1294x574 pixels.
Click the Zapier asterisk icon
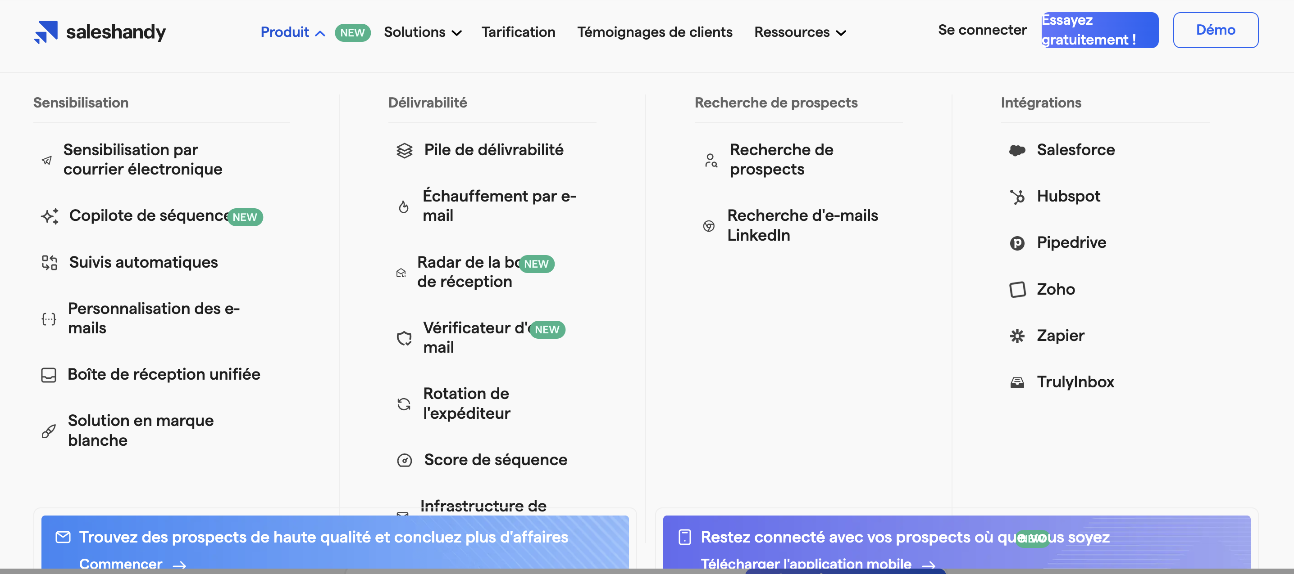(x=1017, y=336)
